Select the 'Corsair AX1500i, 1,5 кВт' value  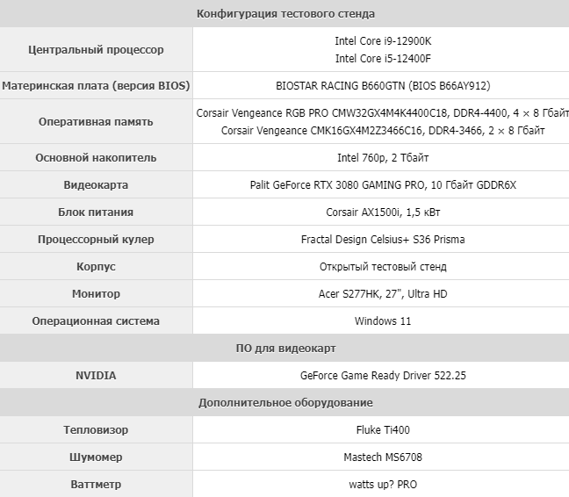point(383,212)
